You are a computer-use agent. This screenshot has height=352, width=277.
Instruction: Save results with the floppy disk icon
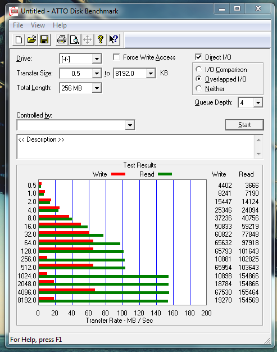pyautogui.click(x=44, y=40)
